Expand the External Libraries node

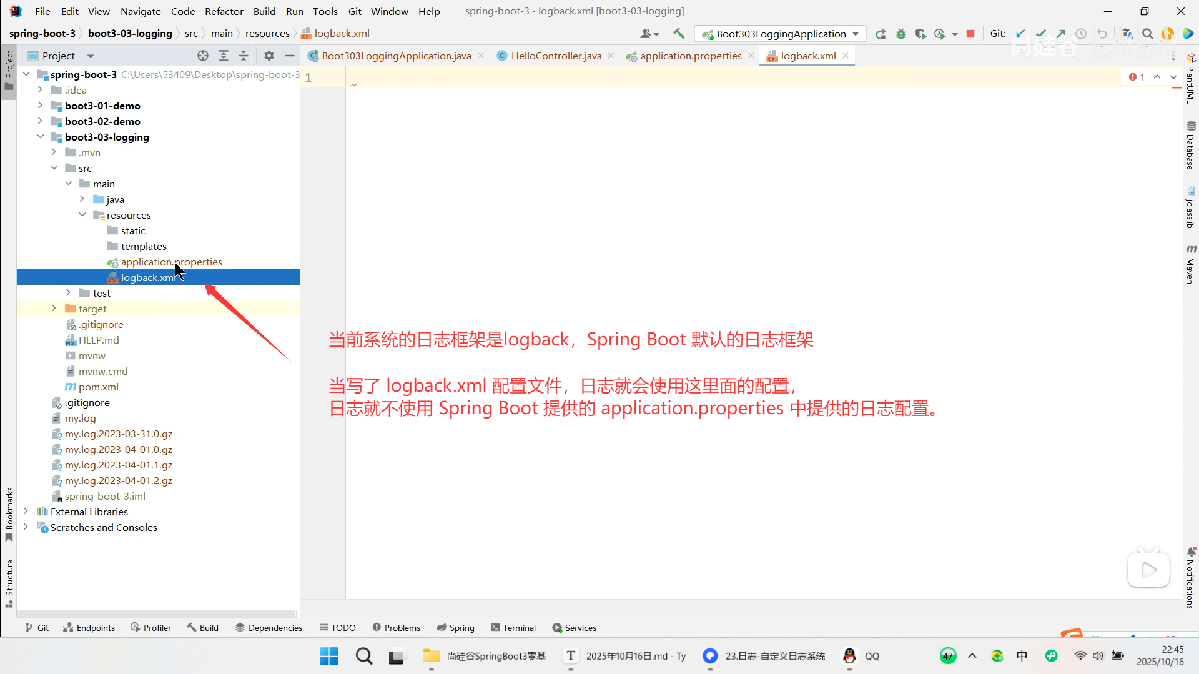26,512
